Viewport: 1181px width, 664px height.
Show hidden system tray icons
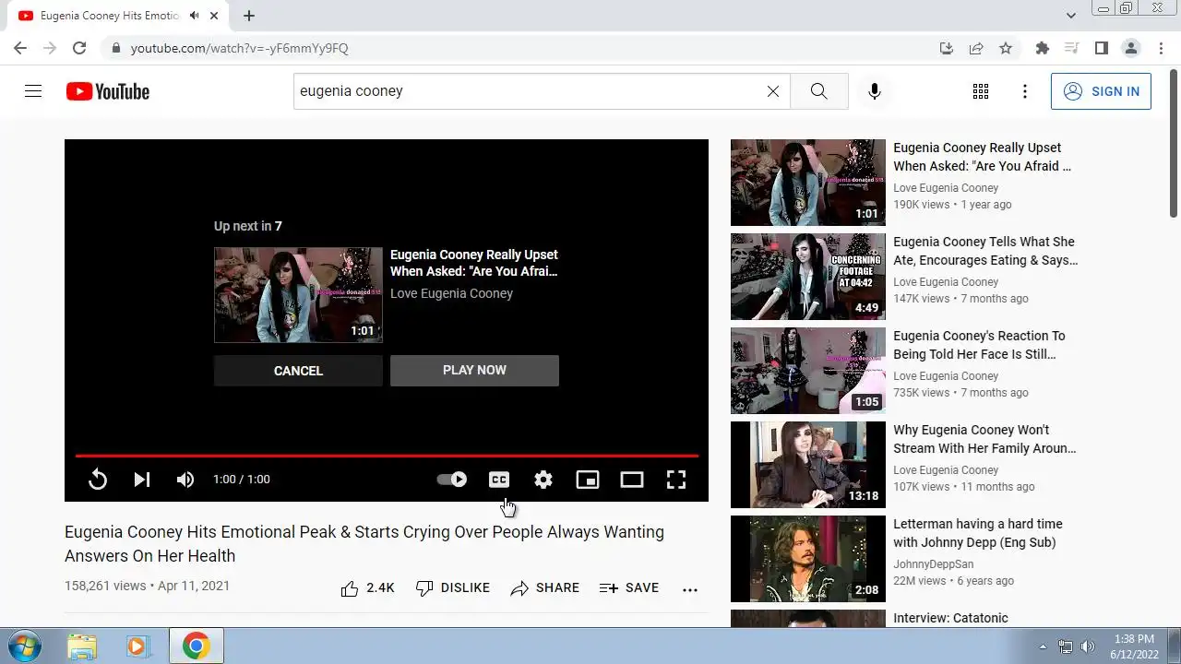tap(1044, 646)
